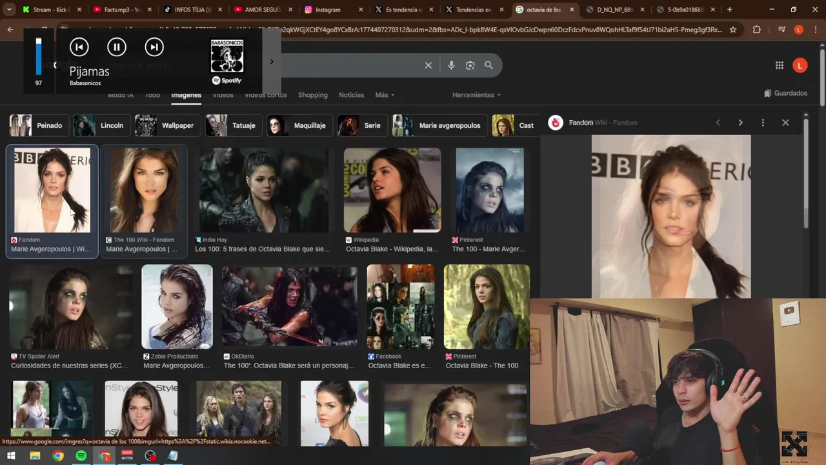
Task: Close the octavia de los Google tab
Action: [572, 10]
